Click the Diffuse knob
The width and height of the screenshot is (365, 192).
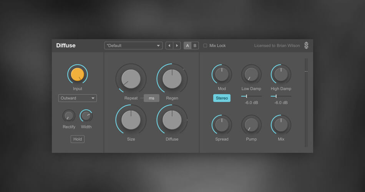pos(172,120)
